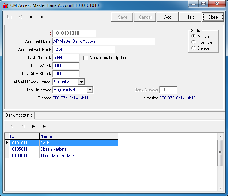Jump to last record in Bank Accounts grid

(x=45, y=126)
